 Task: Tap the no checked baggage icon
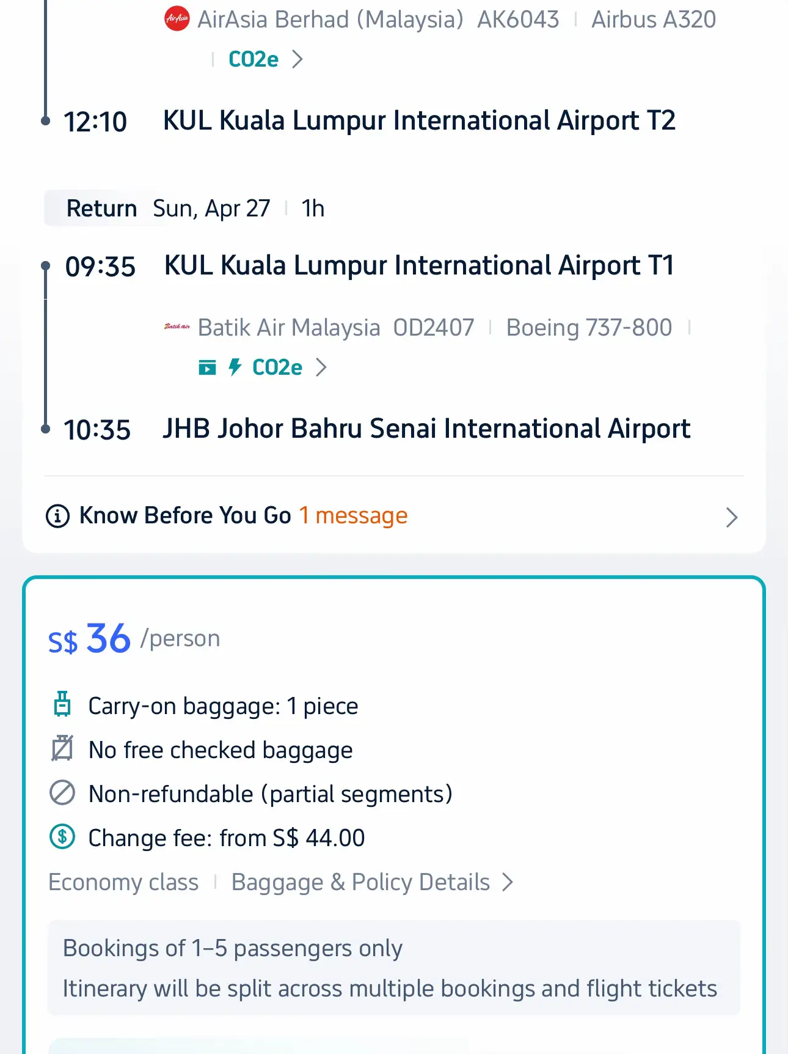[x=62, y=748]
